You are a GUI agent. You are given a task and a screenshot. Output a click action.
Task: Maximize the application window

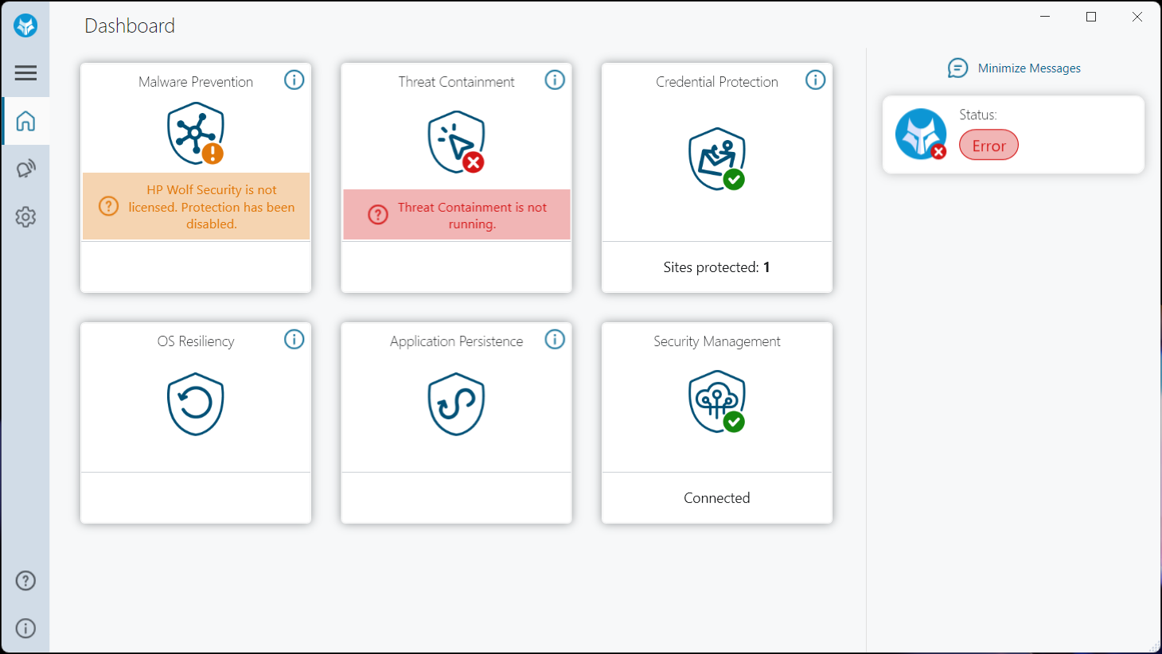(x=1091, y=17)
